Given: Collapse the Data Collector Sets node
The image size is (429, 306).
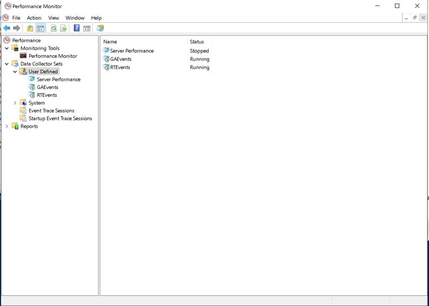Looking at the screenshot, I should coord(7,64).
